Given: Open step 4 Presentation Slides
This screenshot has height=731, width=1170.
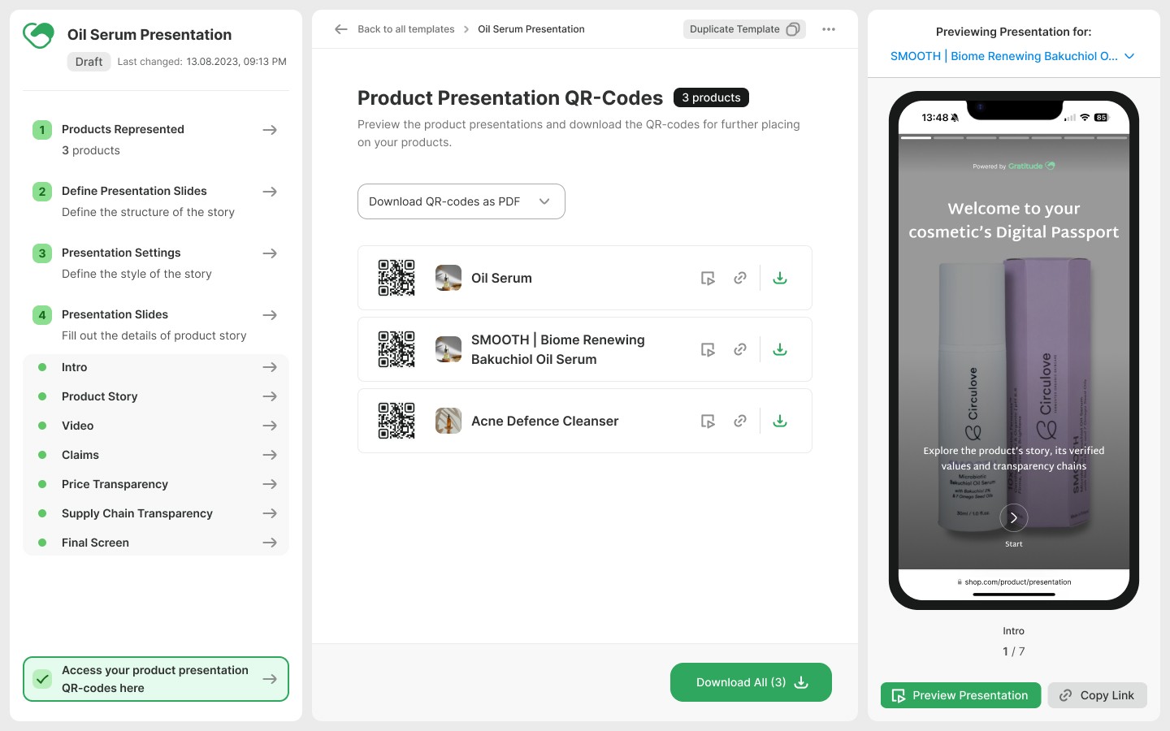Looking at the screenshot, I should (x=156, y=325).
